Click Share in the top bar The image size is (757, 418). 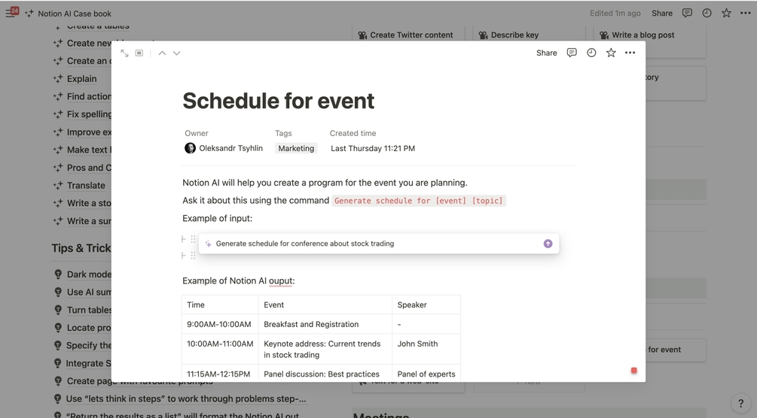tap(662, 13)
